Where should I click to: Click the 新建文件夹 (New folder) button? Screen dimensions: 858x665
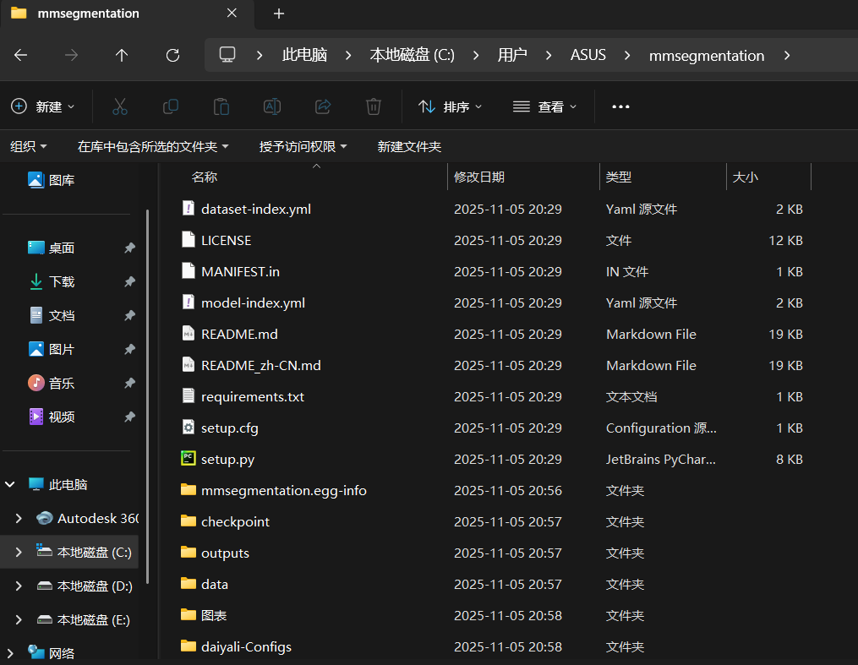pos(409,145)
